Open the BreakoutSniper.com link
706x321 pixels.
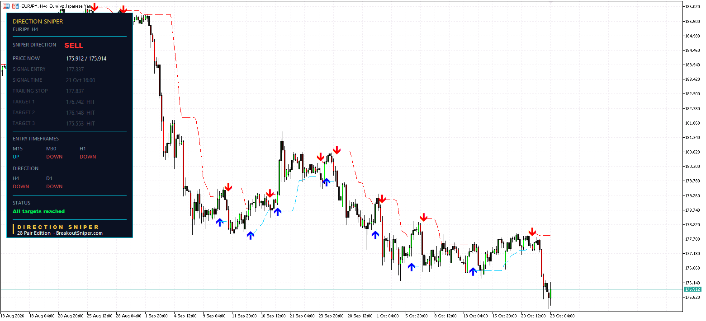79,233
